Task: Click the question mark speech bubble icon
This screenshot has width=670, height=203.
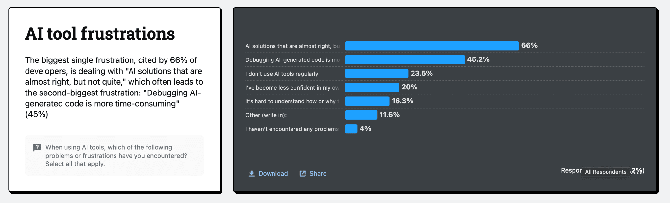Action: 37,148
